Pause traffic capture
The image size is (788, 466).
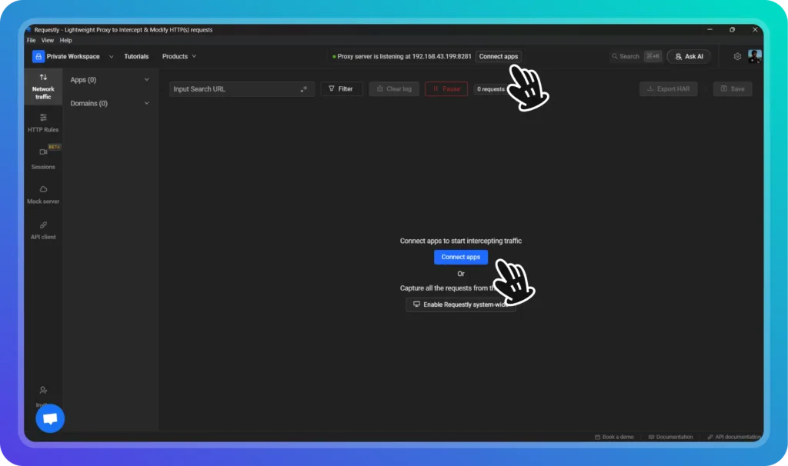[x=446, y=89]
